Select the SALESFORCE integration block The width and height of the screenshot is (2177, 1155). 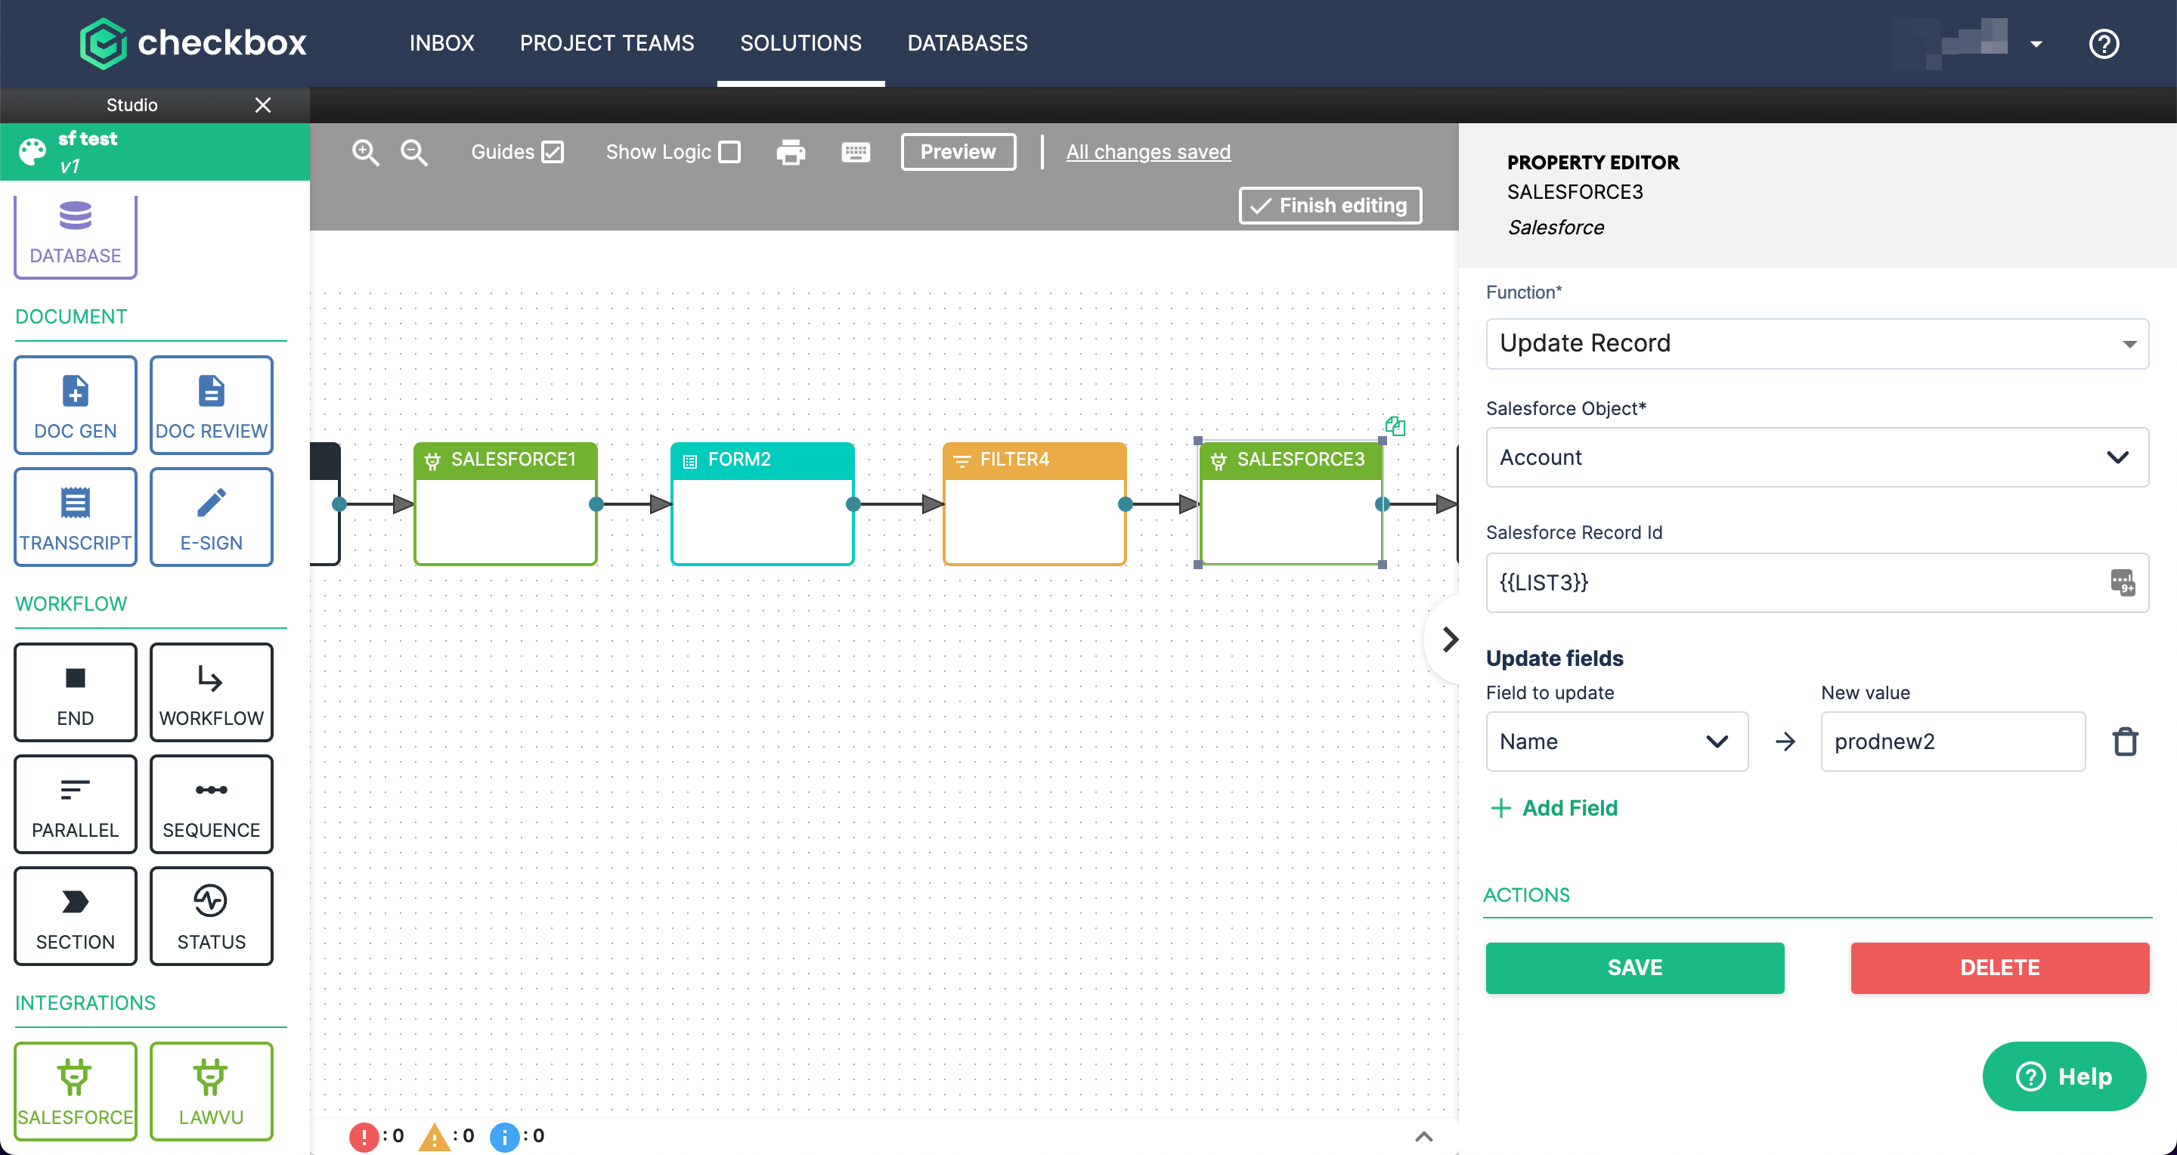pos(76,1092)
